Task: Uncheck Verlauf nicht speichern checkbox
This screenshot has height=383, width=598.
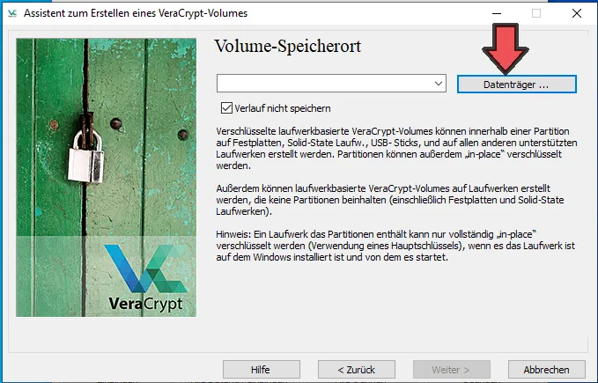Action: tap(226, 107)
